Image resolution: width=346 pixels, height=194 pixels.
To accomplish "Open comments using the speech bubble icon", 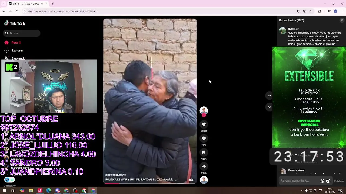I will pyautogui.click(x=204, y=138).
